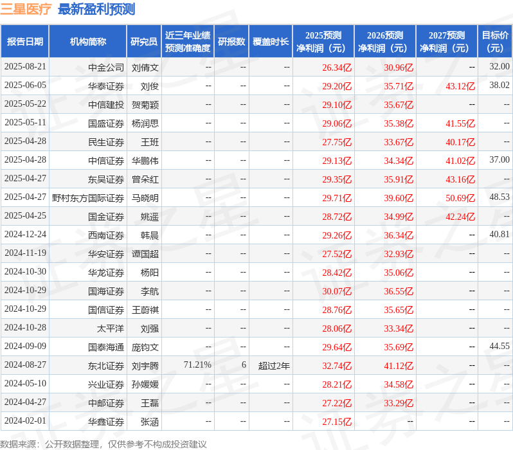Click target price 44.55
The width and height of the screenshot is (513, 450).
click(x=500, y=346)
